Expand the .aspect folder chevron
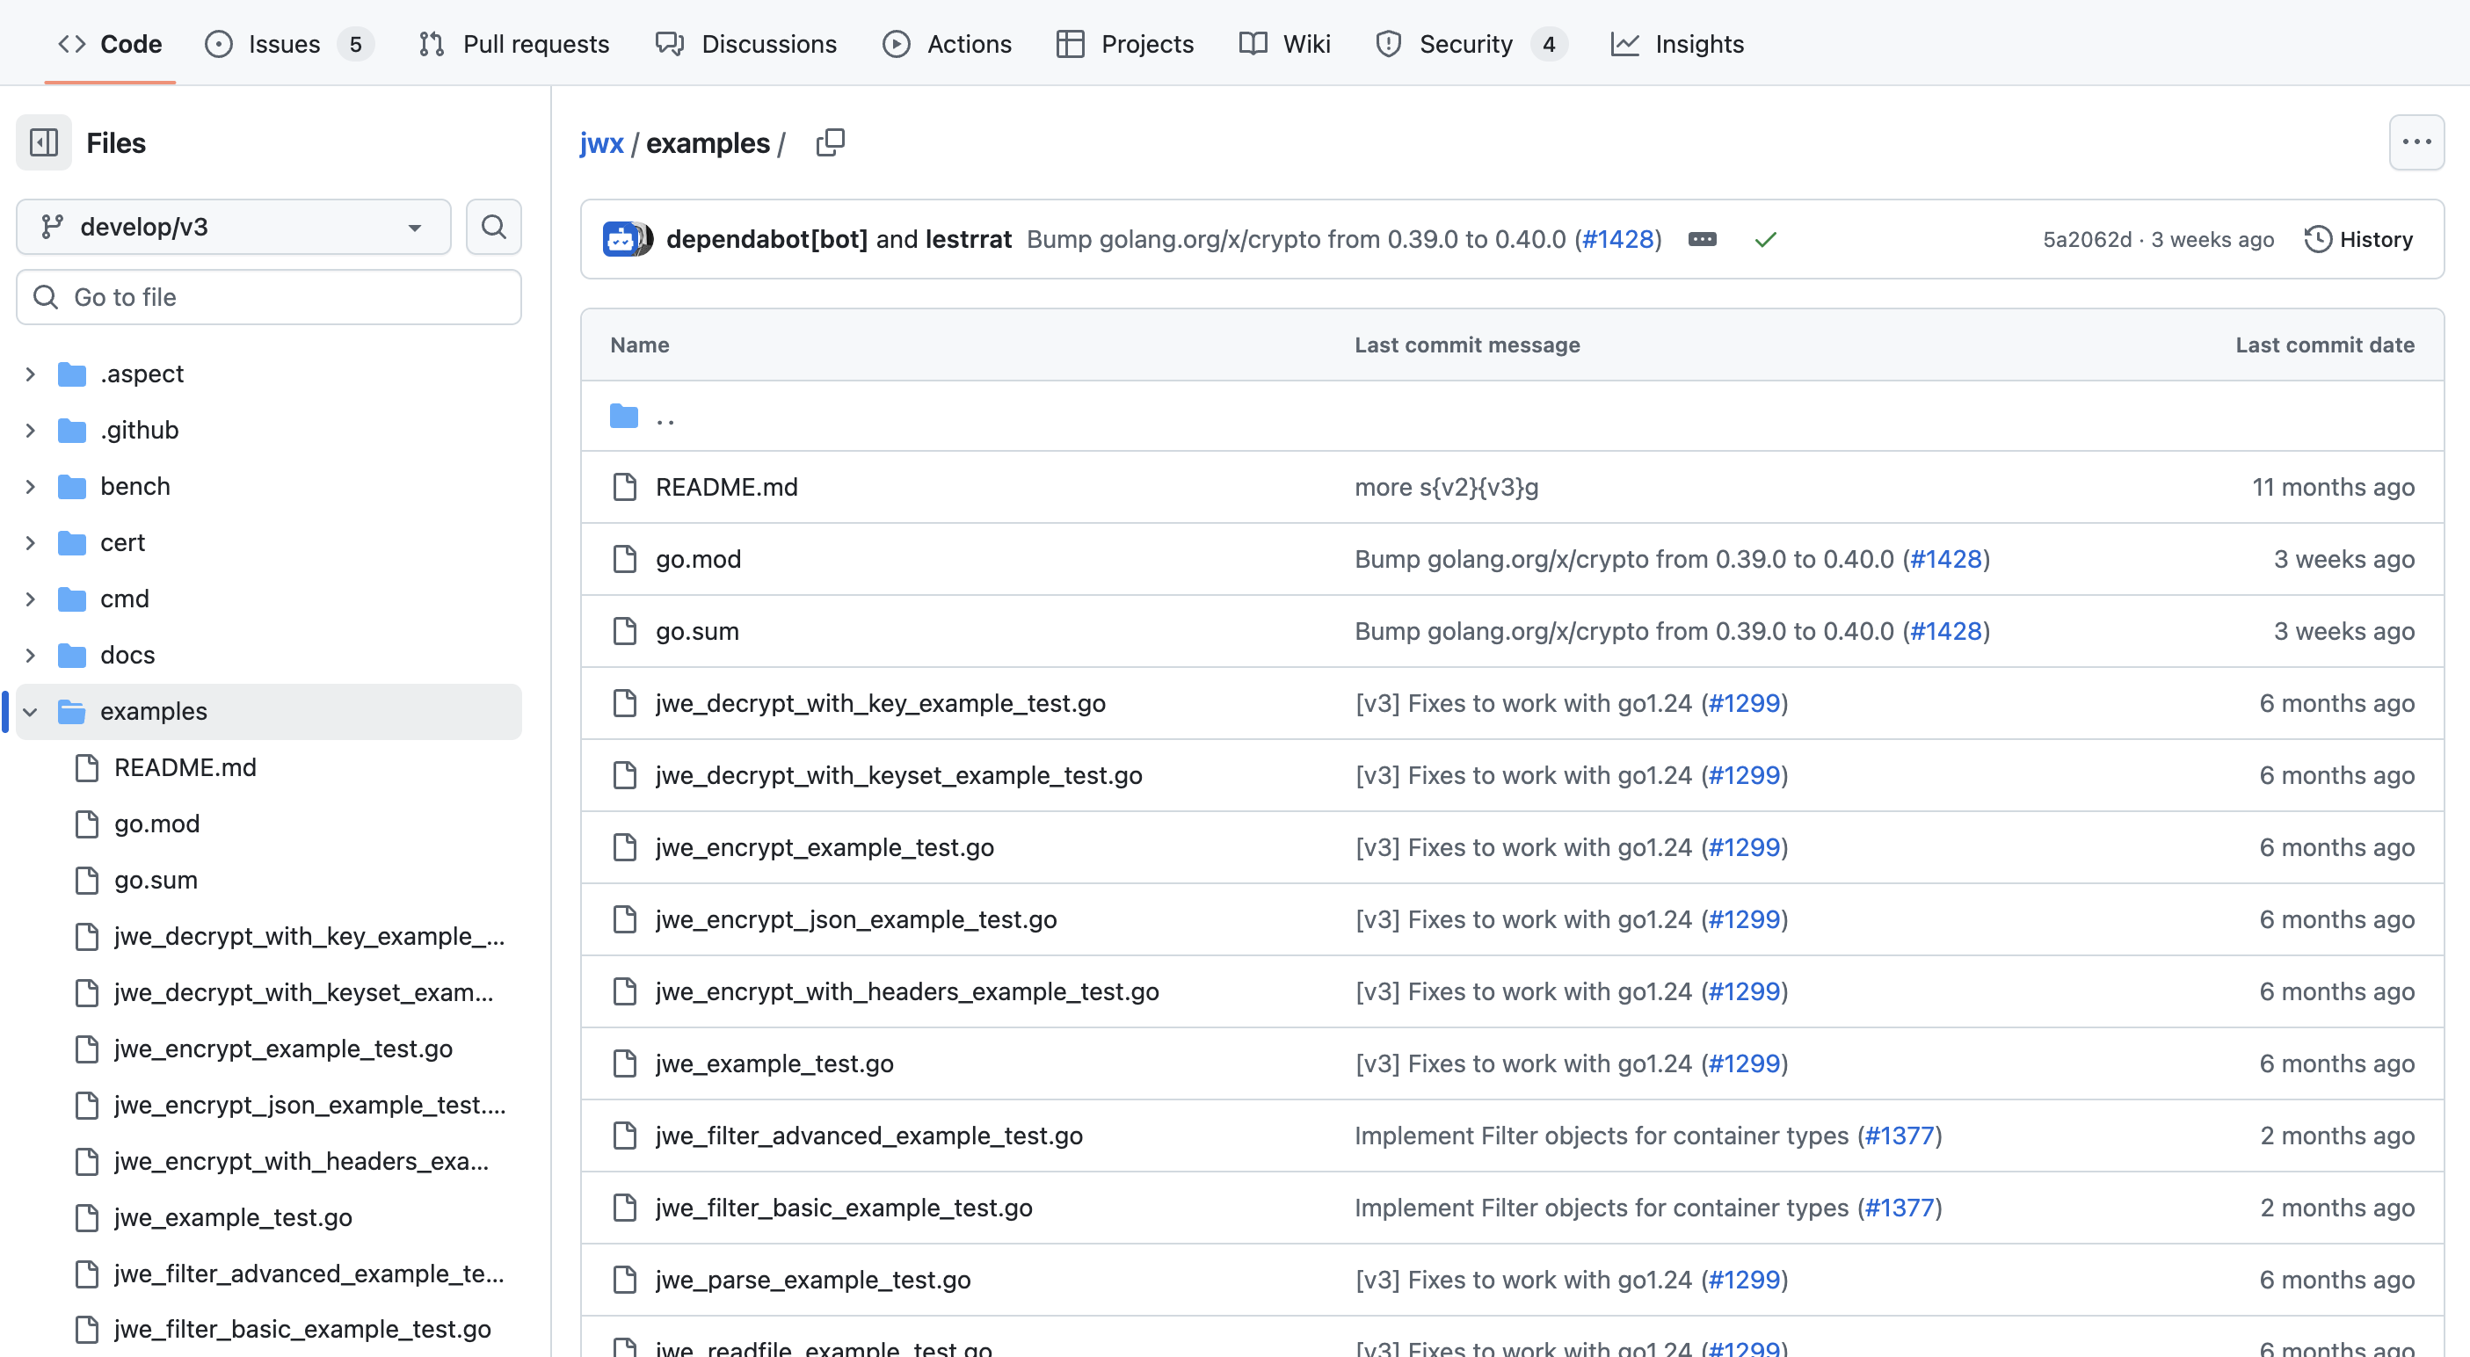 click(x=30, y=374)
